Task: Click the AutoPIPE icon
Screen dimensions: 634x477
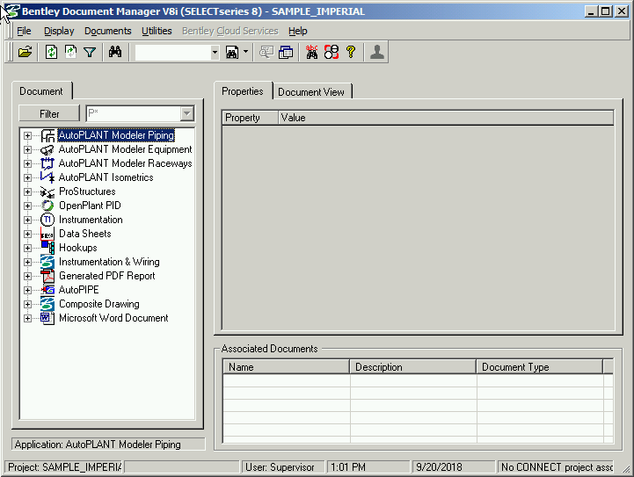Action: tap(47, 290)
